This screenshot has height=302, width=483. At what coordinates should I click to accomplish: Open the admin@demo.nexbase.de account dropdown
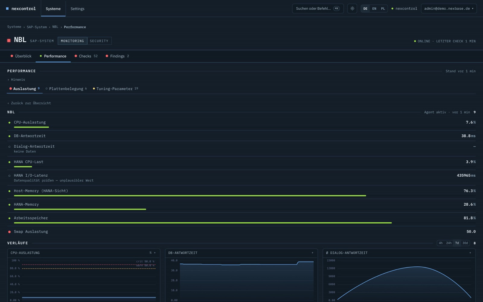click(449, 8)
